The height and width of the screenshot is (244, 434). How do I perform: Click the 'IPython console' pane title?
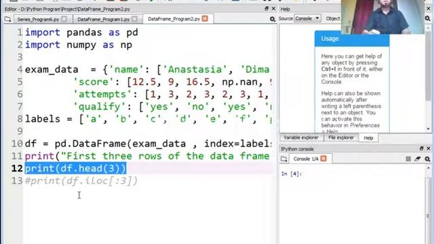pos(297,149)
